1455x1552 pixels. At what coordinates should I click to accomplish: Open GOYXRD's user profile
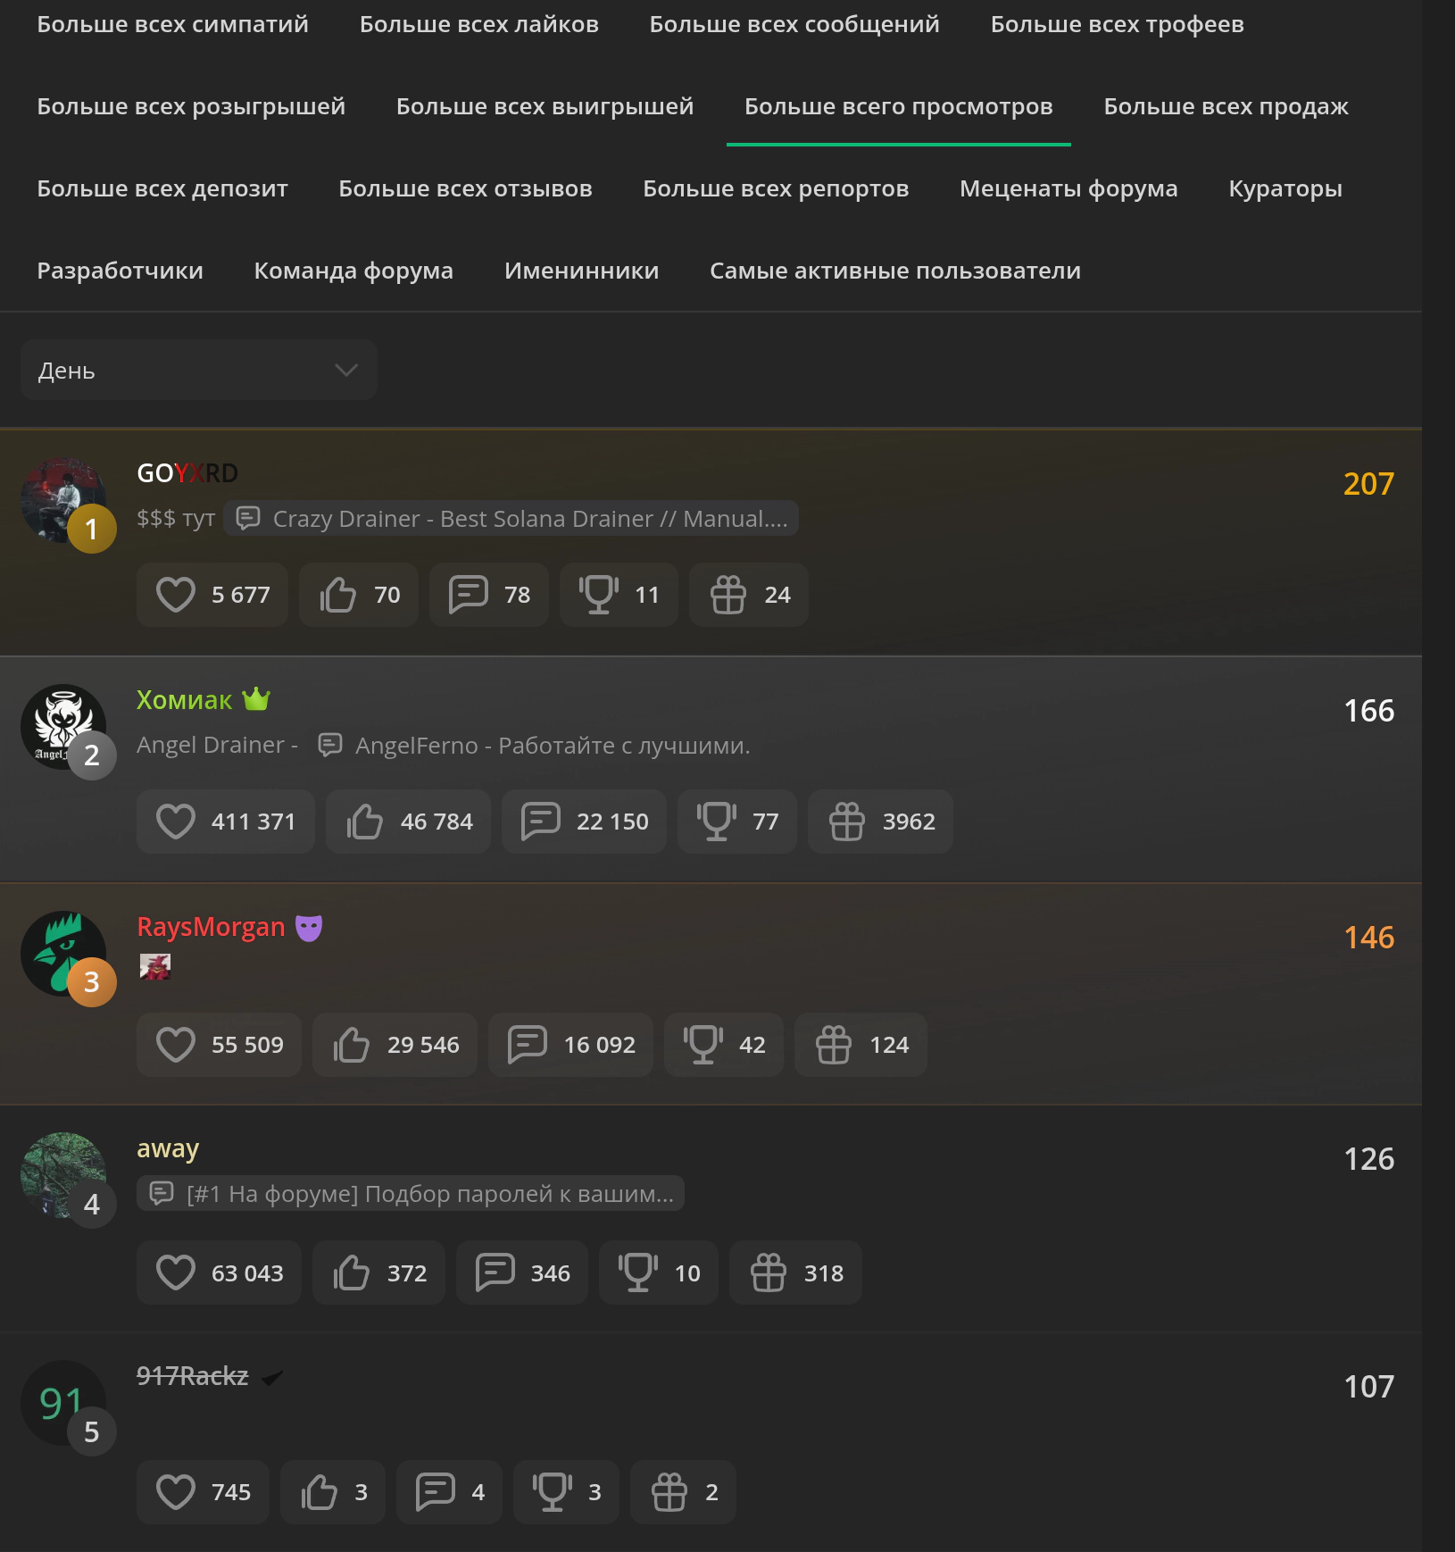coord(187,473)
